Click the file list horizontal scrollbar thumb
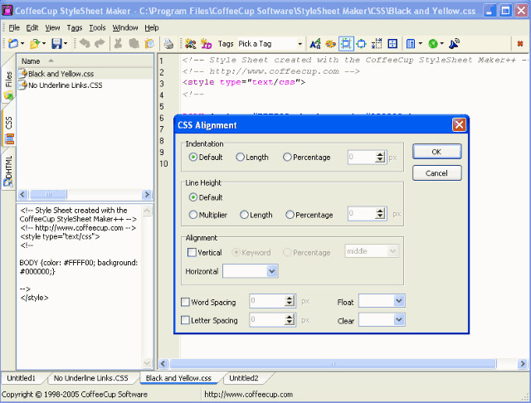The height and width of the screenshot is (403, 531). coord(48,194)
